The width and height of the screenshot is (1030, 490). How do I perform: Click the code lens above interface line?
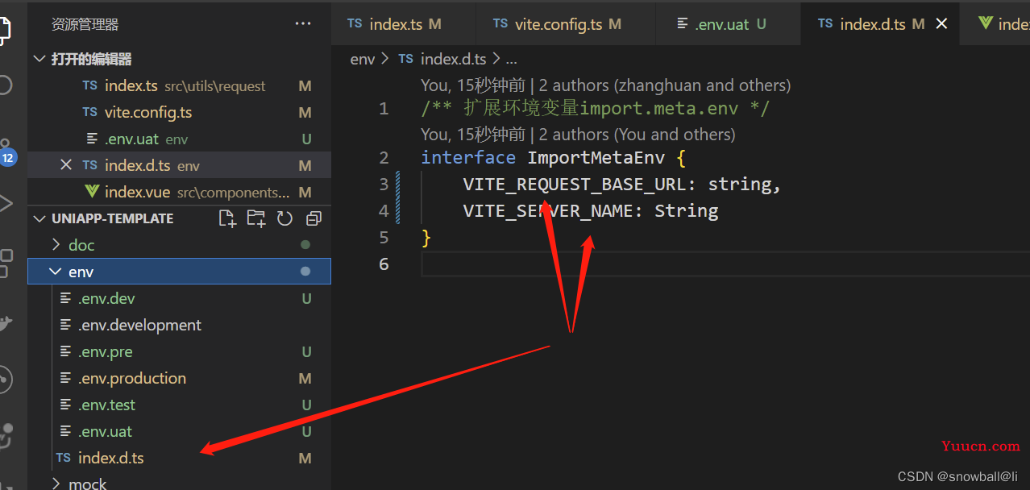click(578, 135)
